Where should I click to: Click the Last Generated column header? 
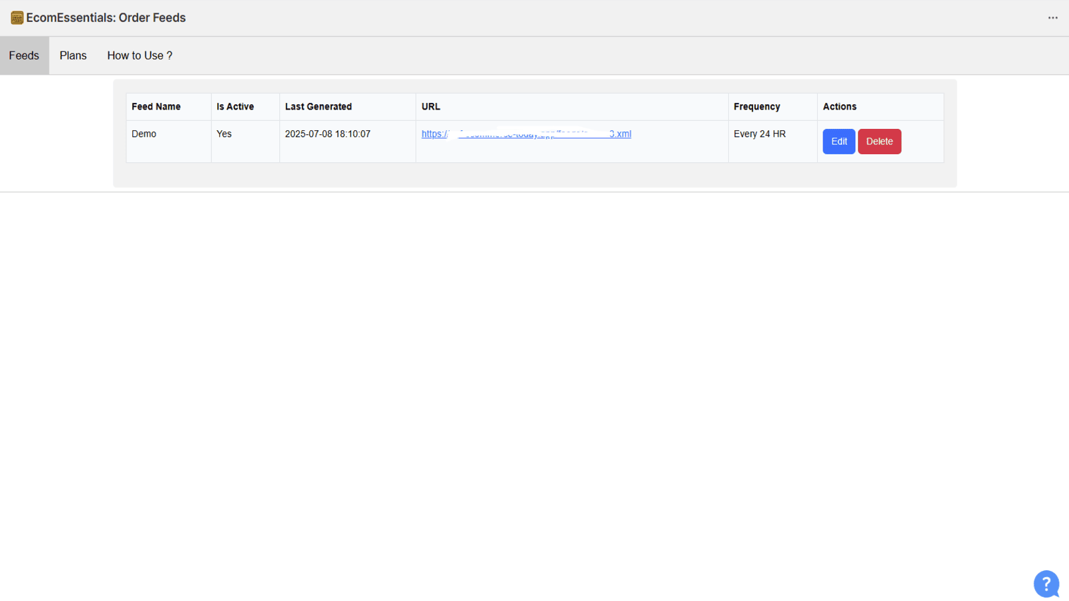318,107
